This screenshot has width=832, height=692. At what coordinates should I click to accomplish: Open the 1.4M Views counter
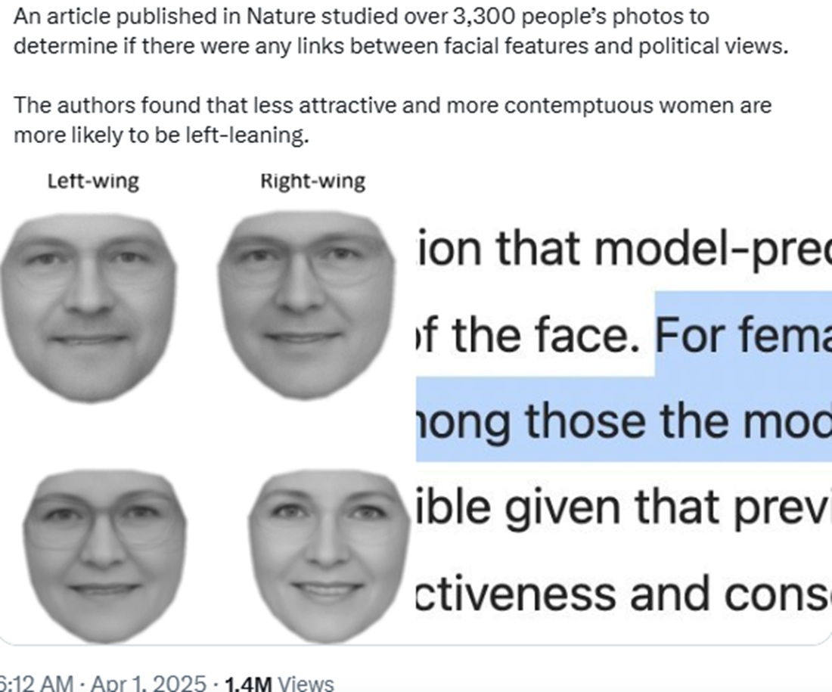pos(279,683)
